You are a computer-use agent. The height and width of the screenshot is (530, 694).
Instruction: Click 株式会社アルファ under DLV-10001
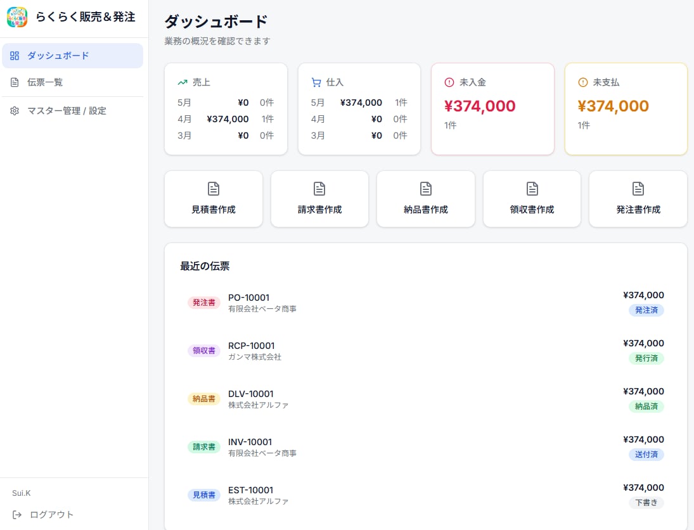click(259, 405)
